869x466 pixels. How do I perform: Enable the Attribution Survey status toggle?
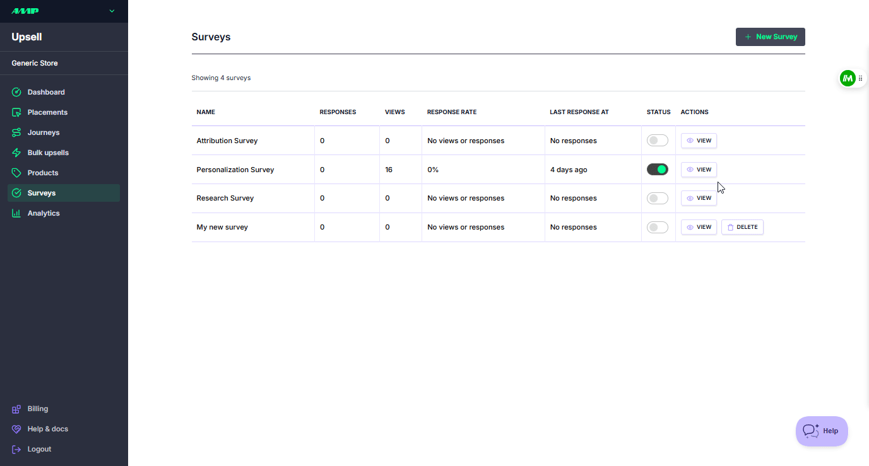658,141
